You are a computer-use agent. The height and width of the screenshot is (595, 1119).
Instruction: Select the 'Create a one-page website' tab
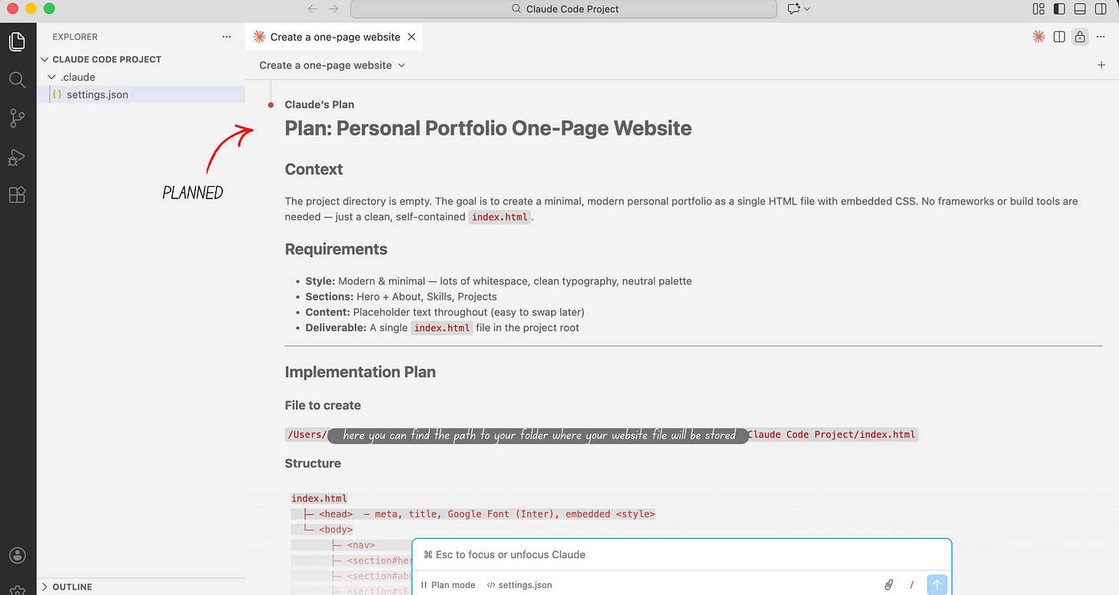334,36
